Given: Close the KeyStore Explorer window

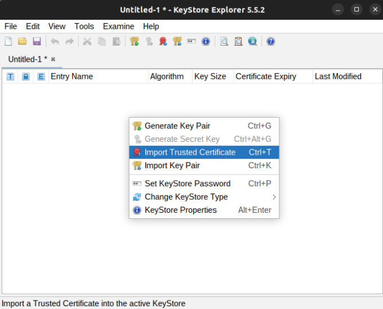Looking at the screenshot, I should (x=375, y=10).
